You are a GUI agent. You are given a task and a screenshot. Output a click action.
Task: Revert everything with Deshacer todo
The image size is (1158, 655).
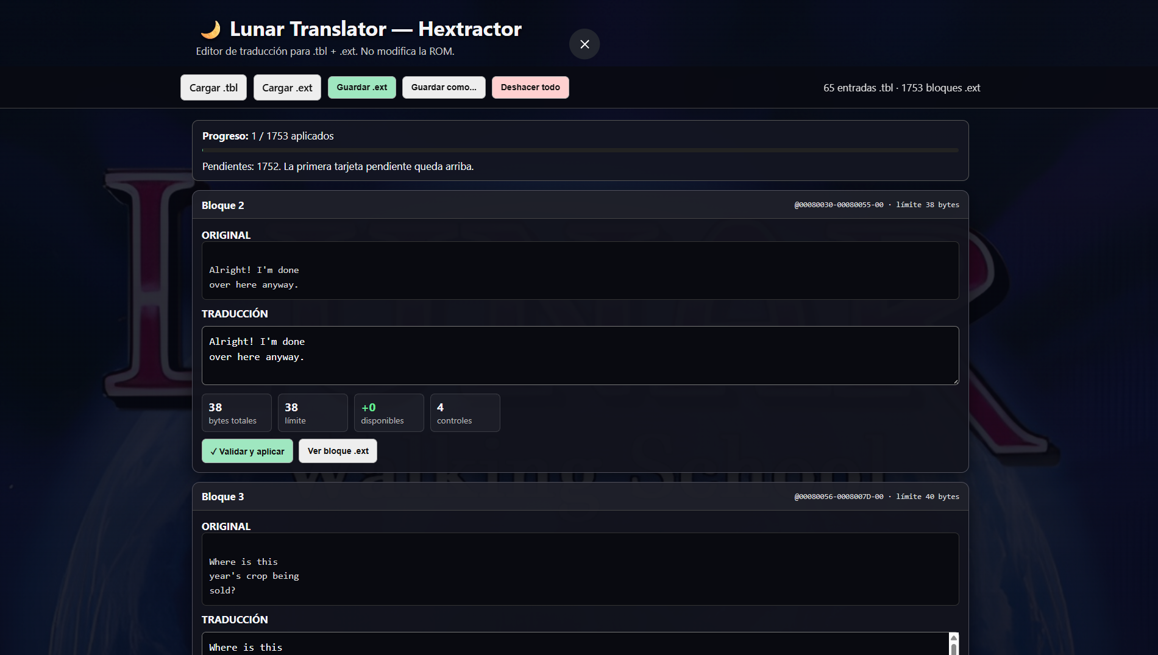coord(530,87)
